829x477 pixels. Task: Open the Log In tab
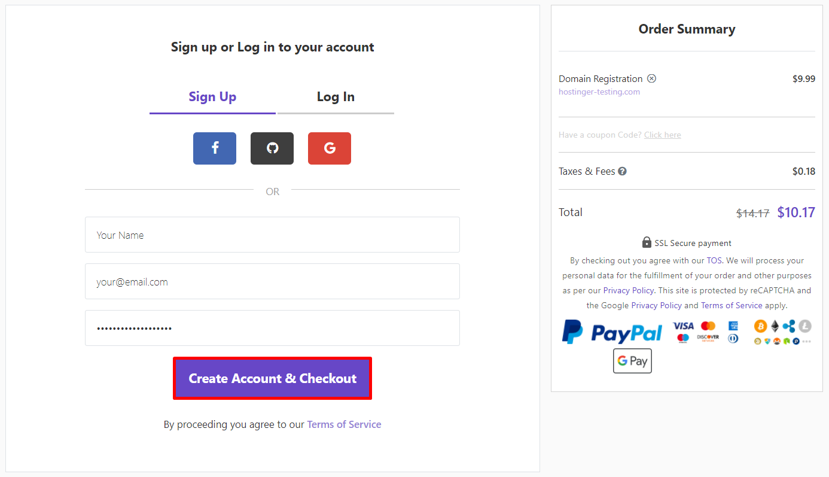click(336, 97)
